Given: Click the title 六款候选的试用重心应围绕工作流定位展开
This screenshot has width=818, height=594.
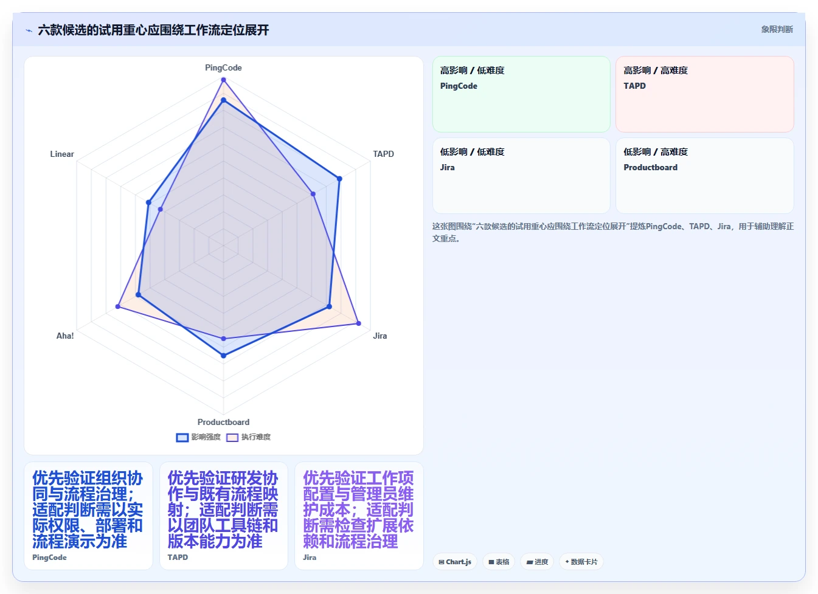Looking at the screenshot, I should pyautogui.click(x=153, y=30).
